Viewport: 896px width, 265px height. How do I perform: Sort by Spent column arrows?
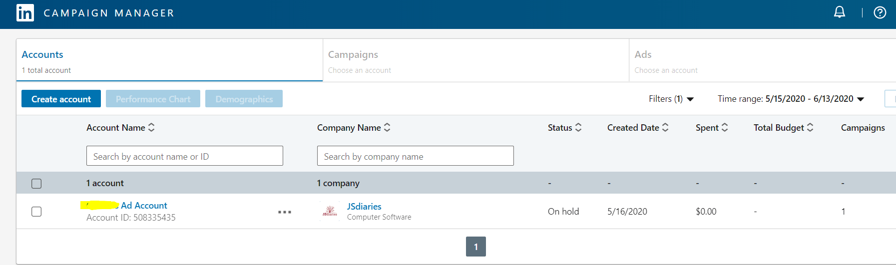725,128
